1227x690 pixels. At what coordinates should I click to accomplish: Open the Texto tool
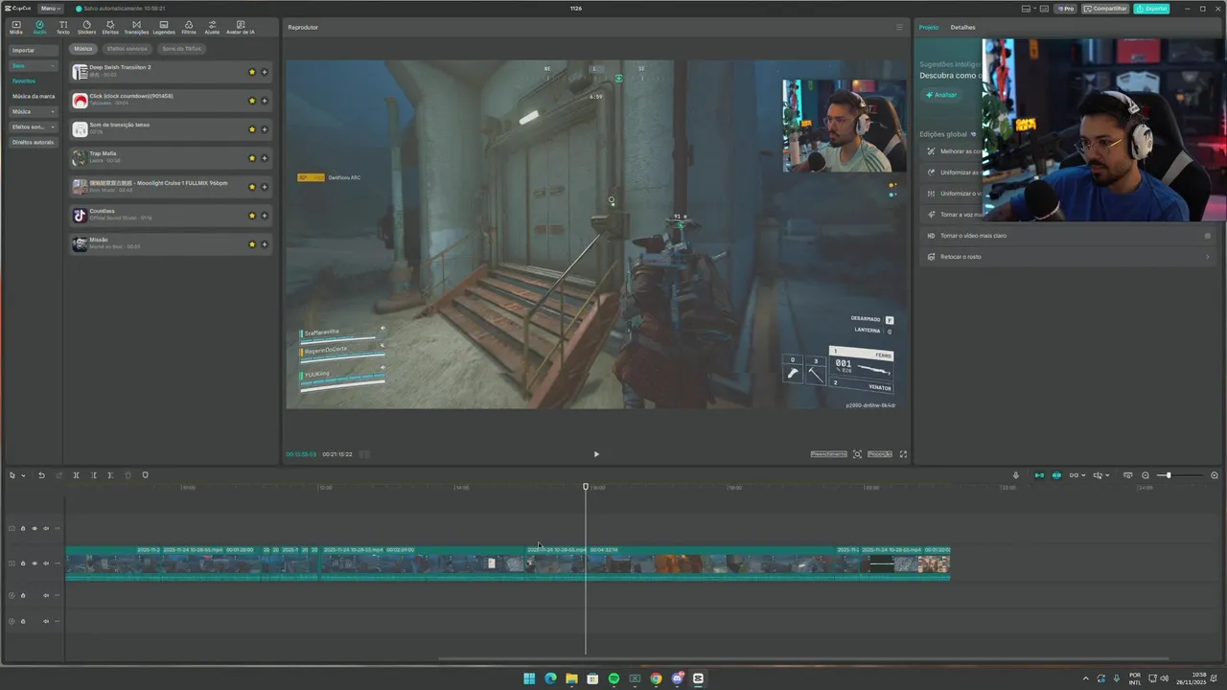tap(62, 27)
